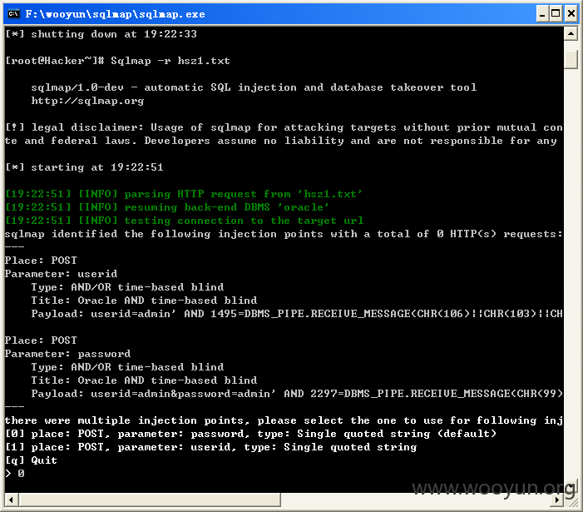Viewport: 583px width, 512px height.
Task: Click the 'Parameter: userid' line
Action: 61,274
